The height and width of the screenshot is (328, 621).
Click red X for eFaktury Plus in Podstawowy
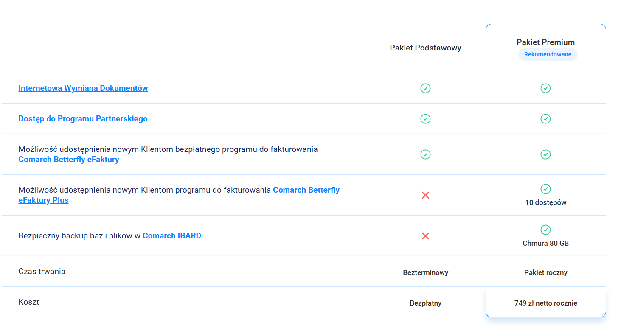coord(425,195)
